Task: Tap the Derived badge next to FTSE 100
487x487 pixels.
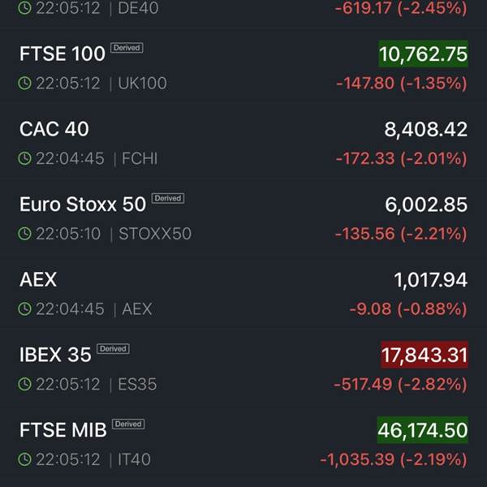Action: (127, 48)
